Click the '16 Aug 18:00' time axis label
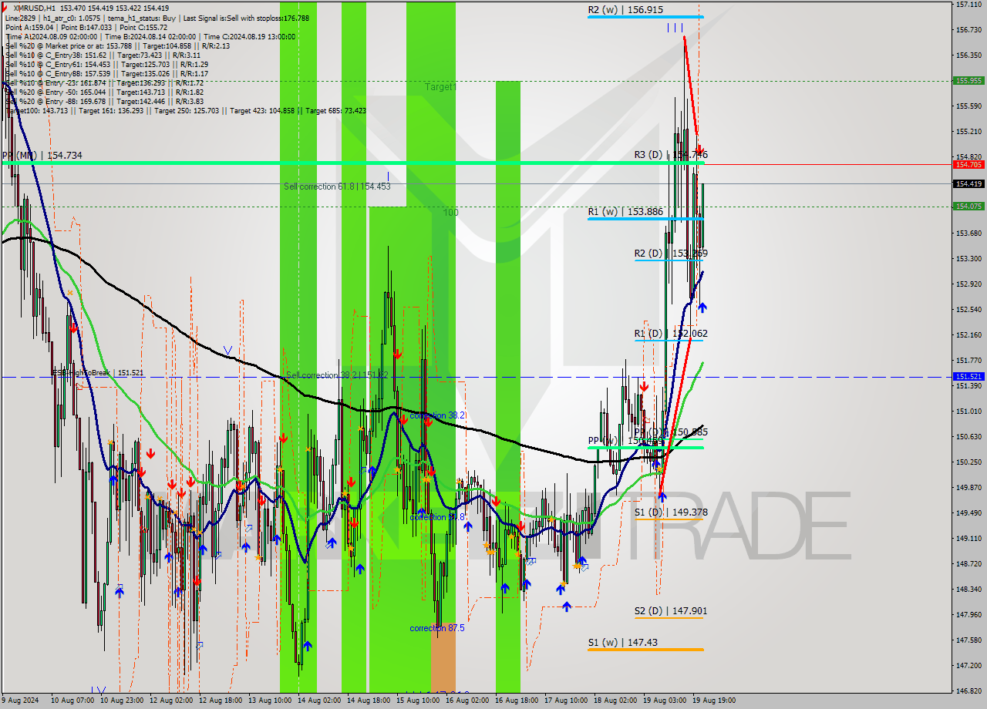987x709 pixels. pyautogui.click(x=517, y=701)
